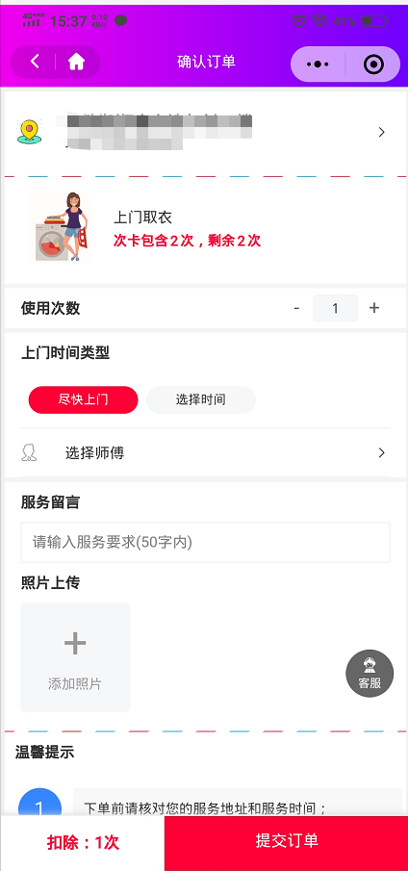Expand 选择师傅 row chevron
Viewport: 408px width, 871px height.
tap(381, 452)
